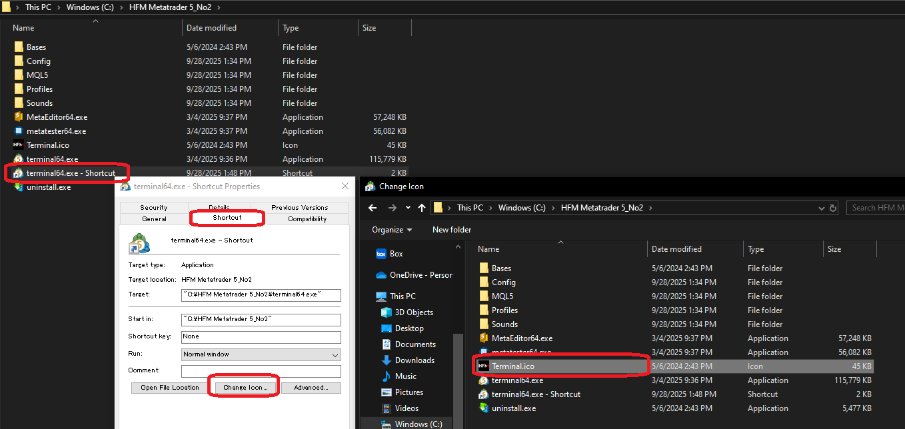
Task: Click inside the Shortcut key field
Action: [260, 337]
